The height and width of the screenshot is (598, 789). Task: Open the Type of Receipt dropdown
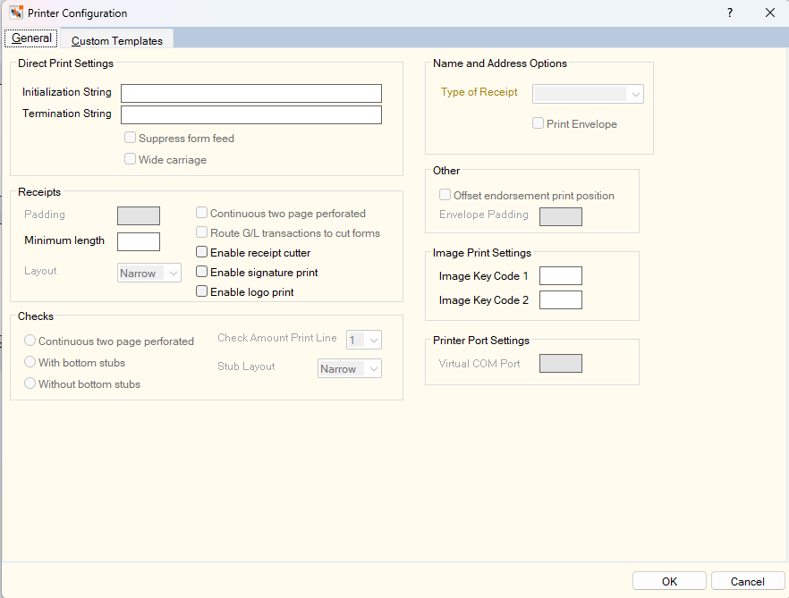click(x=588, y=94)
